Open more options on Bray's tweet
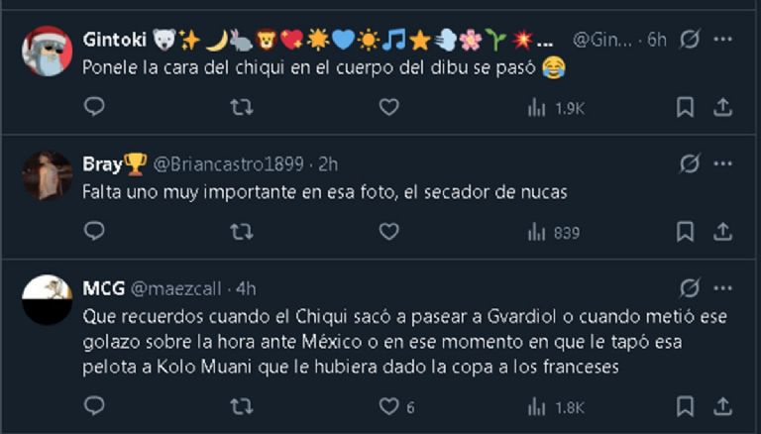Image resolution: width=761 pixels, height=434 pixels. tap(723, 163)
